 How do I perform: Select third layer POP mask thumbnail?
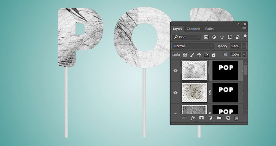[225, 109]
